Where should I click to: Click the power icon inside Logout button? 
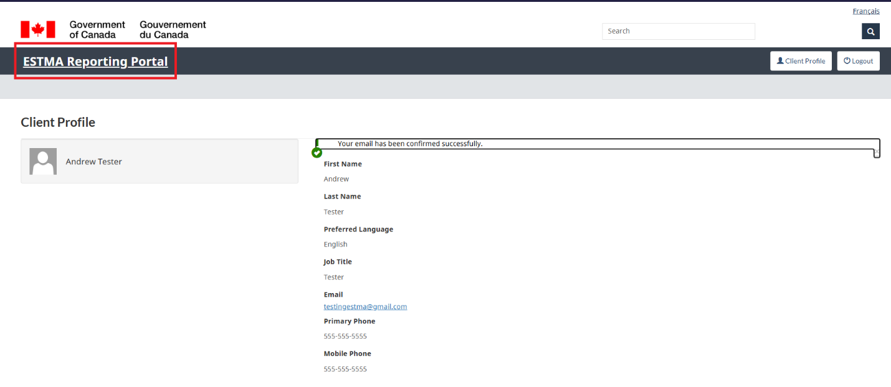coord(846,60)
